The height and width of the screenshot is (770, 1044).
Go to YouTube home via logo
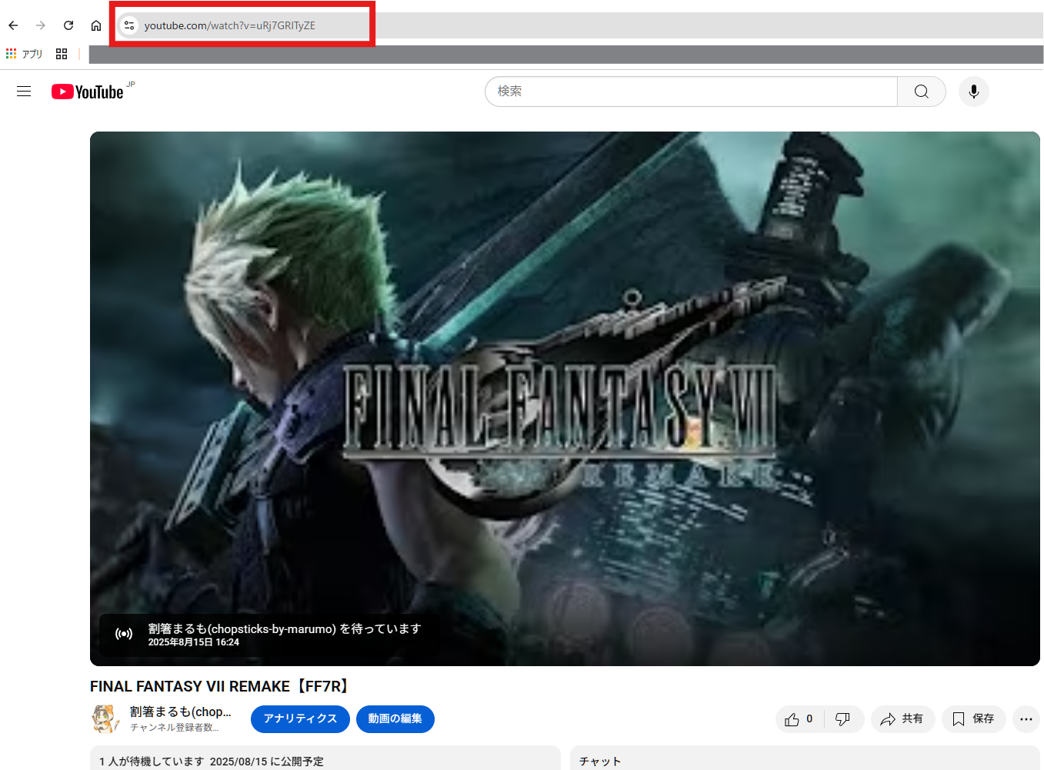coord(88,92)
